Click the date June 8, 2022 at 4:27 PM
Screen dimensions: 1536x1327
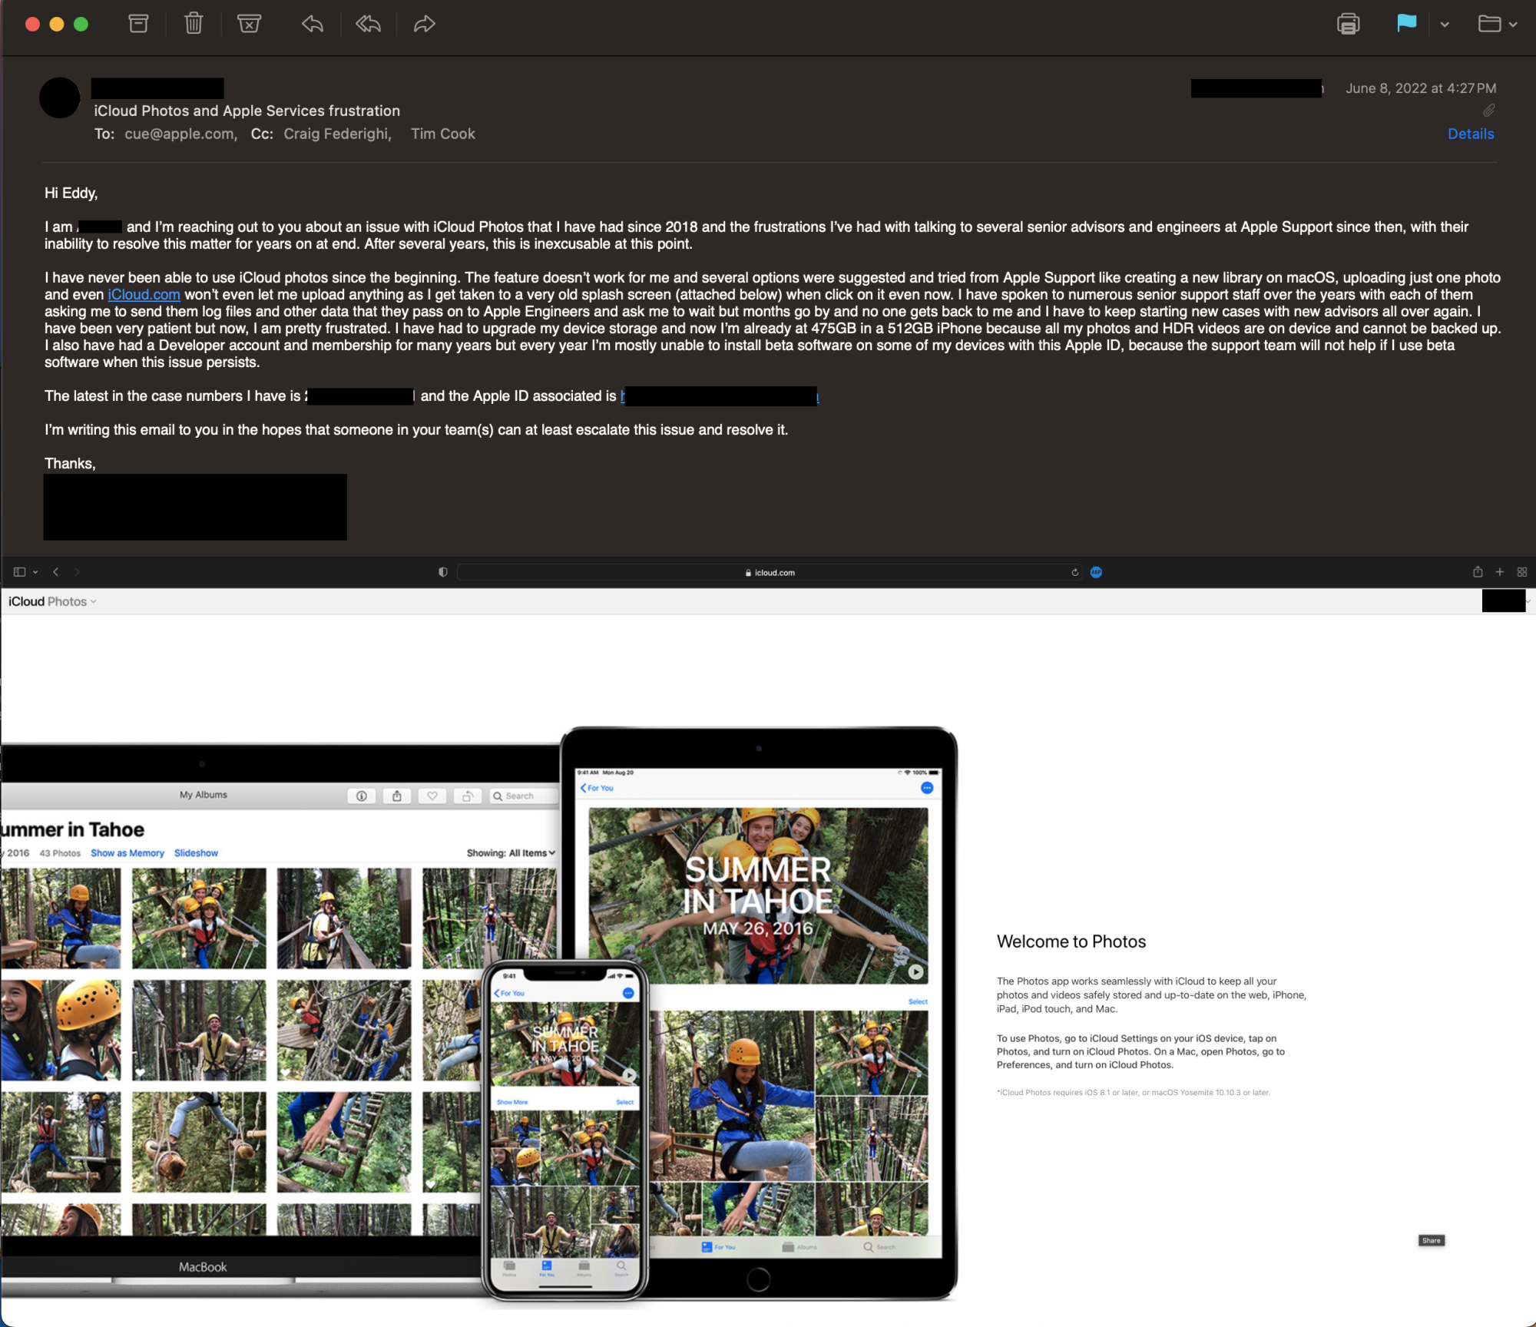click(x=1420, y=88)
